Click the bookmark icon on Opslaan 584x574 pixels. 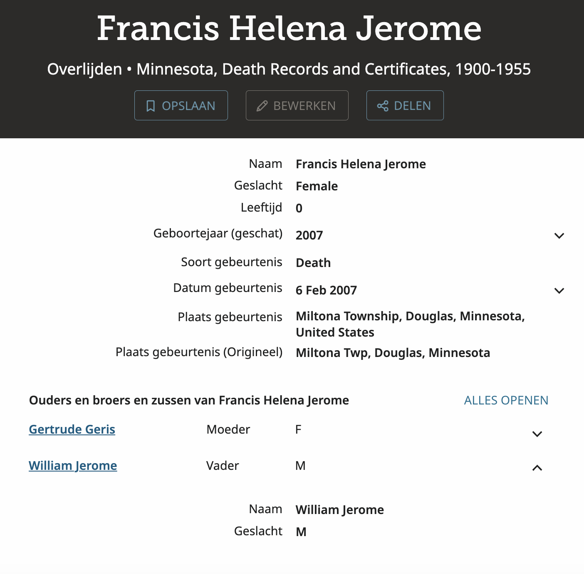(151, 106)
